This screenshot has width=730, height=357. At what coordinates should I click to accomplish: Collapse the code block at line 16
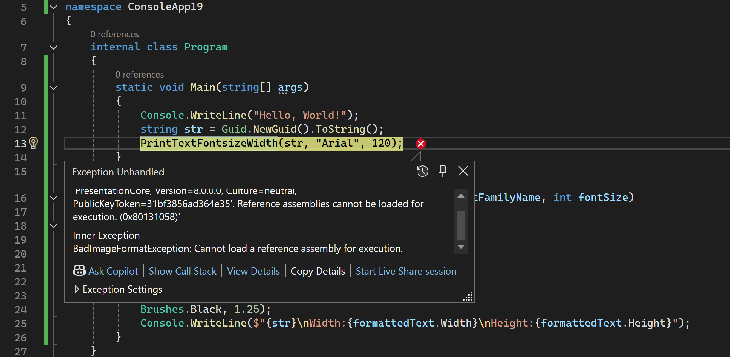(x=54, y=198)
